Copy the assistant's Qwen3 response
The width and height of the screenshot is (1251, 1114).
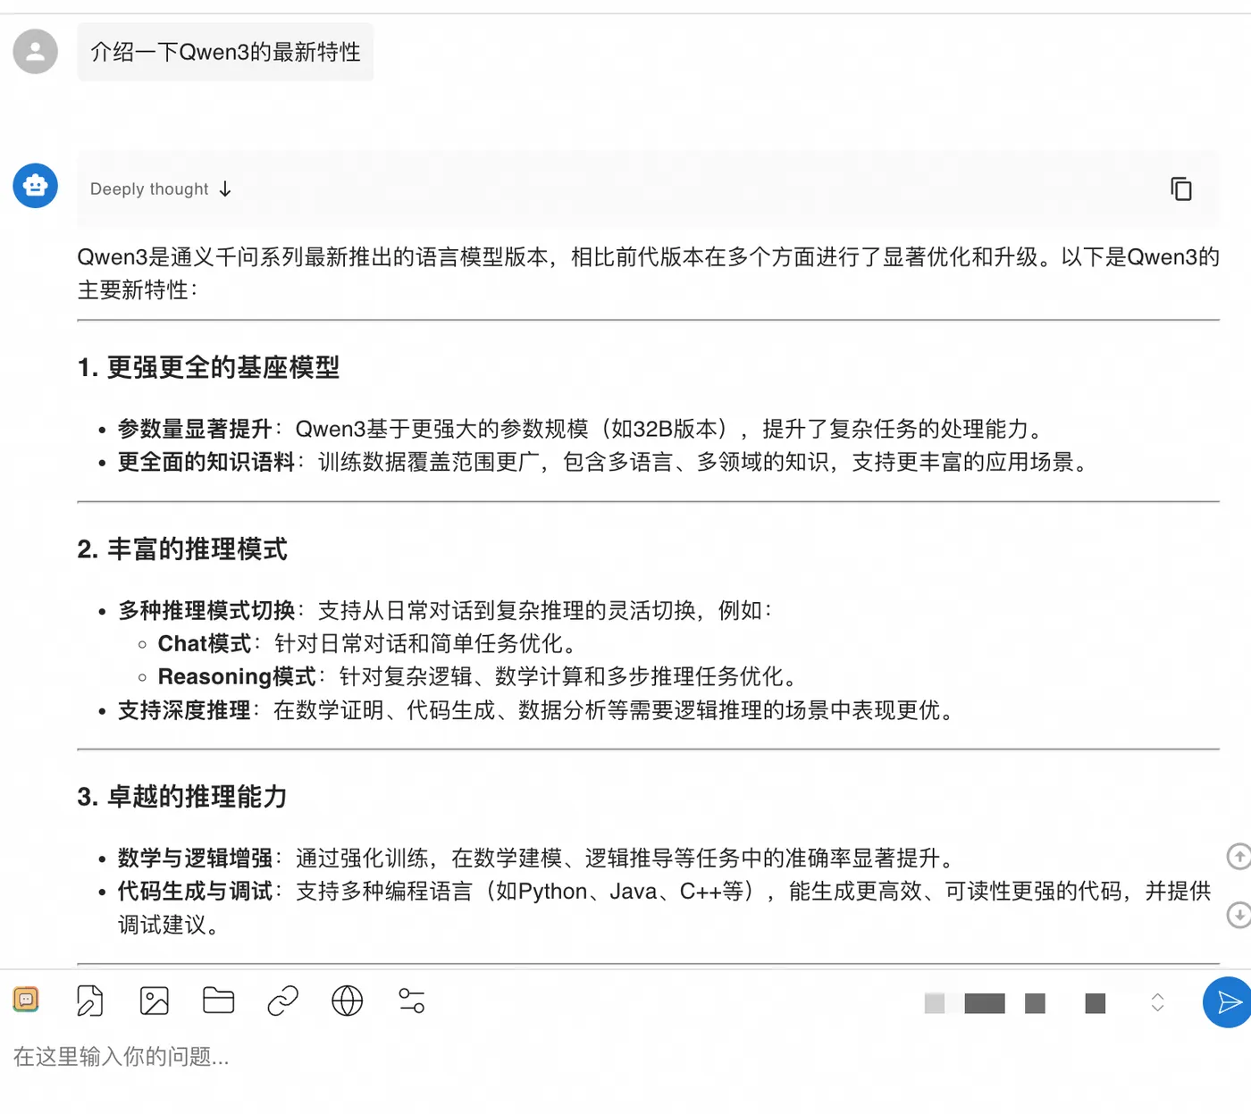[x=1180, y=188]
